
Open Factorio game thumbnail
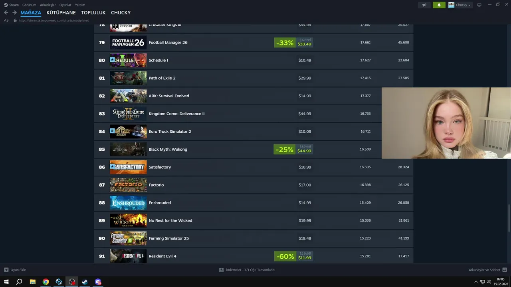[x=128, y=185]
